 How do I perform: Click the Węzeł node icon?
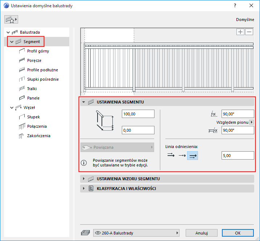[18, 107]
